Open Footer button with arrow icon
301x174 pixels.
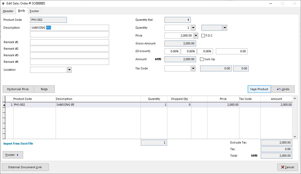pyautogui.click(x=13, y=155)
